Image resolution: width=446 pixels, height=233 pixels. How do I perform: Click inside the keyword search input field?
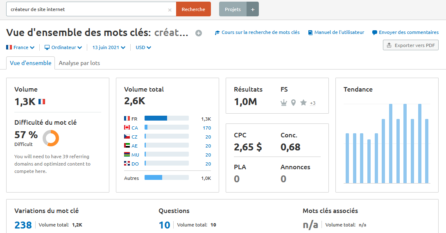86,9
